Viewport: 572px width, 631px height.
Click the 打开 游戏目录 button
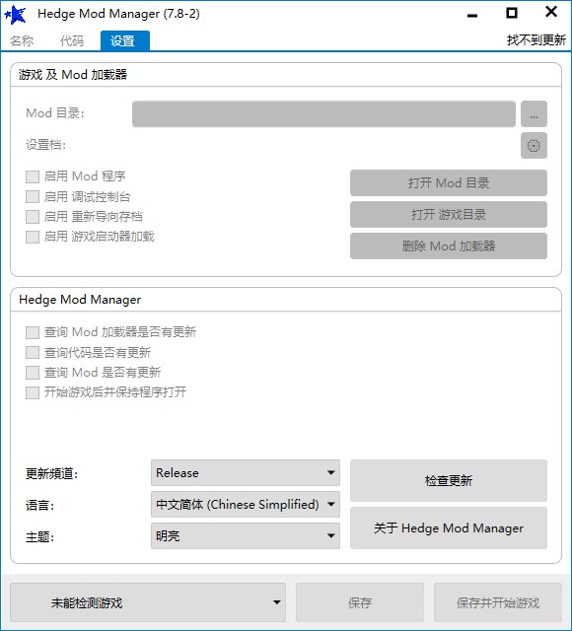449,215
